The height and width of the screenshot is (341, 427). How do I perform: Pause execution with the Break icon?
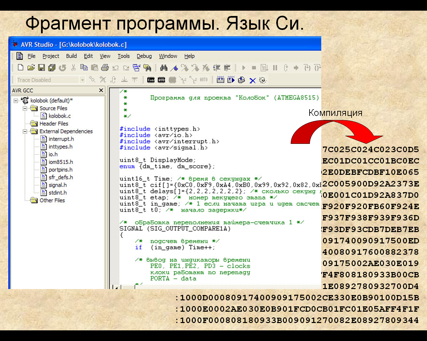(x=275, y=68)
